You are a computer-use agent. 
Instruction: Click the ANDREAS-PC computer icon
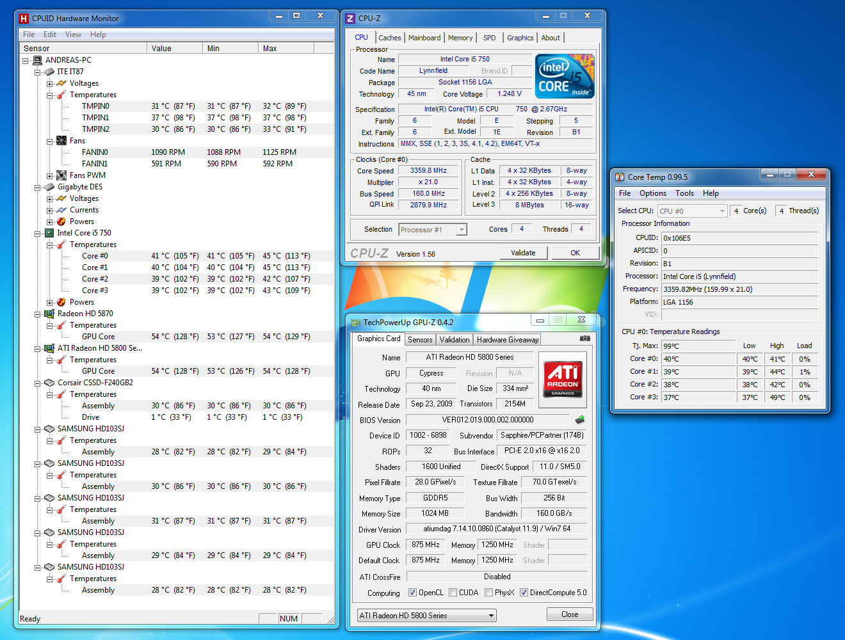37,60
